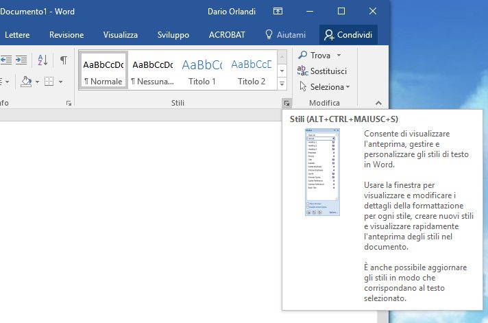The image size is (488, 323).
Task: Apply shading with the paint bucket icon
Action: point(25,82)
